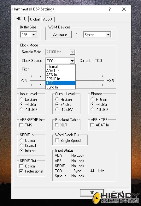Image resolution: width=141 pixels, height=206 pixels.
Task: Select Hi Gain for Phones
Action: point(99,100)
